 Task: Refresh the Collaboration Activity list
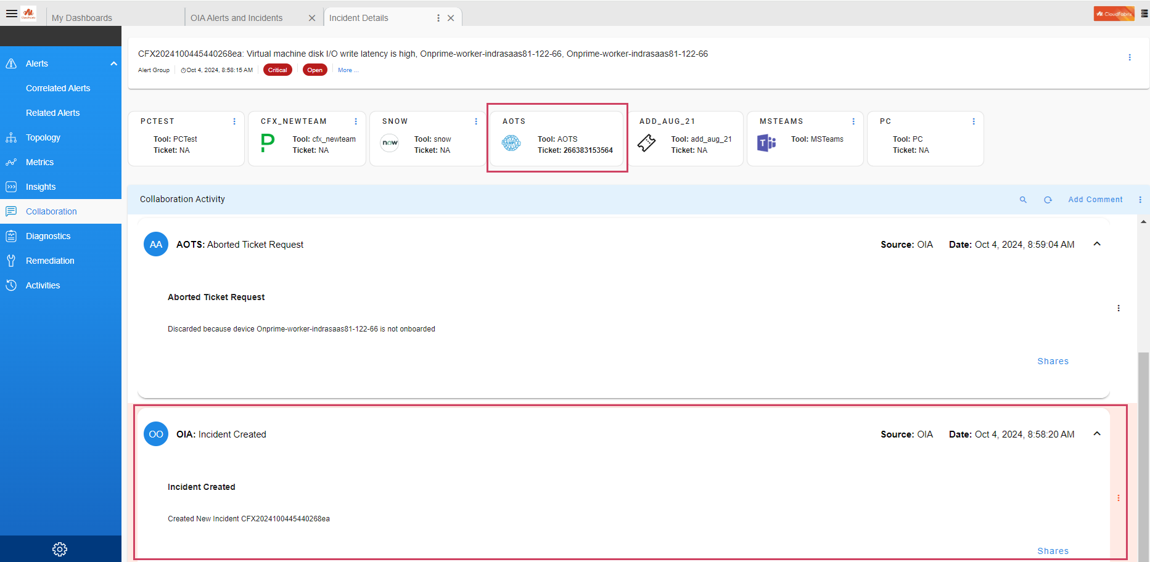pos(1048,200)
